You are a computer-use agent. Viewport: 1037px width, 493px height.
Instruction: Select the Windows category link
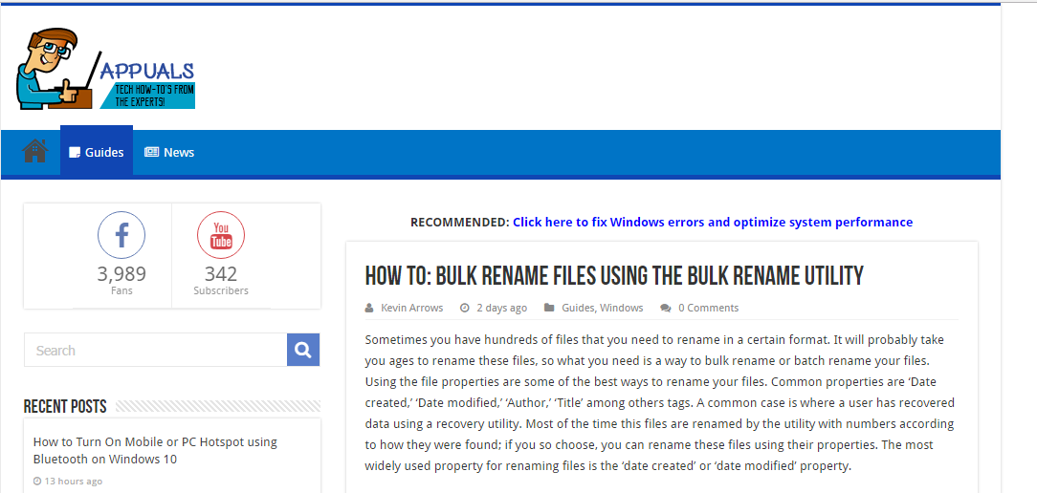622,308
